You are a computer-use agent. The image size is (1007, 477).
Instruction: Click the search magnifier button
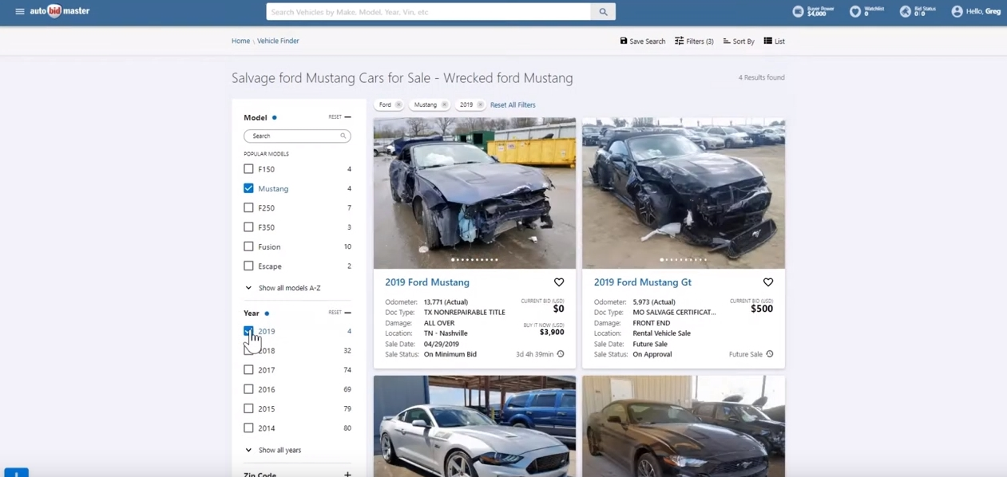pos(603,12)
